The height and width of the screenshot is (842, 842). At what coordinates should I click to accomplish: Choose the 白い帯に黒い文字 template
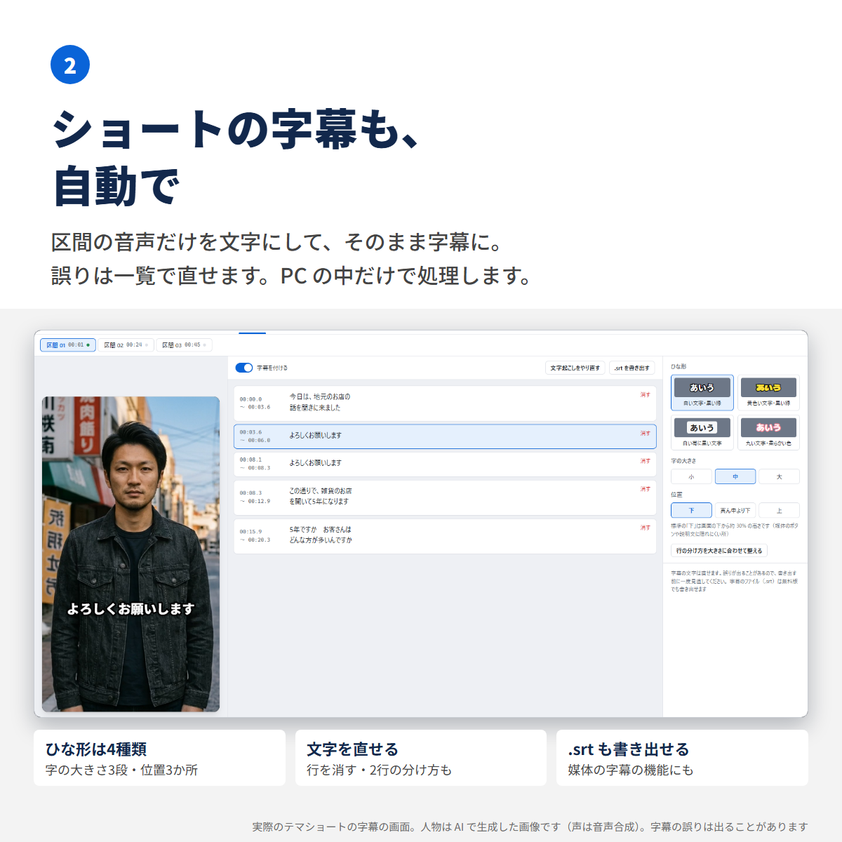(702, 432)
